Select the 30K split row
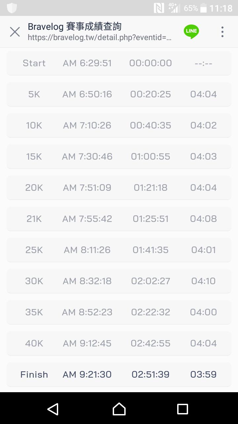The image size is (238, 424). point(119,281)
